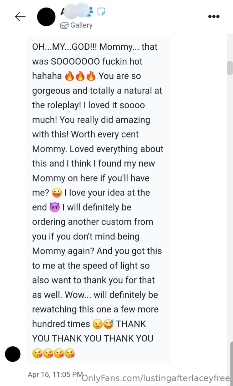Click the Gallery picture icon
This screenshot has width=233, height=386.
[64, 25]
